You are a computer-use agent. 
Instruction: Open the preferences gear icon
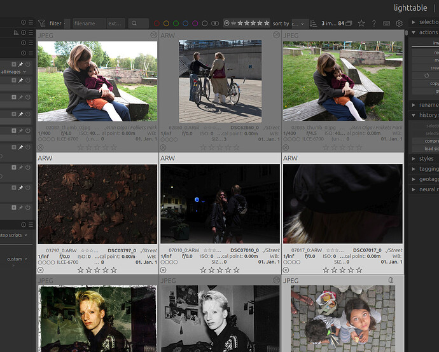pos(399,24)
